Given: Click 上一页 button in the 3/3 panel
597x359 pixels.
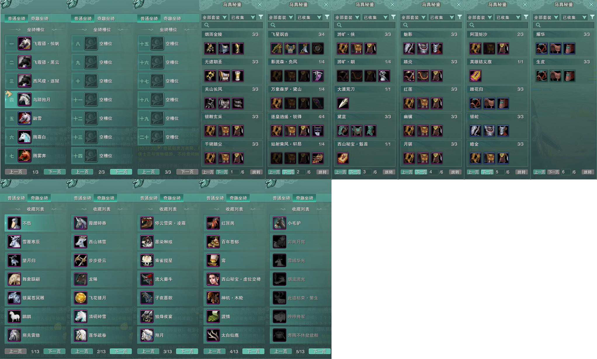Looking at the screenshot, I should coord(148,172).
